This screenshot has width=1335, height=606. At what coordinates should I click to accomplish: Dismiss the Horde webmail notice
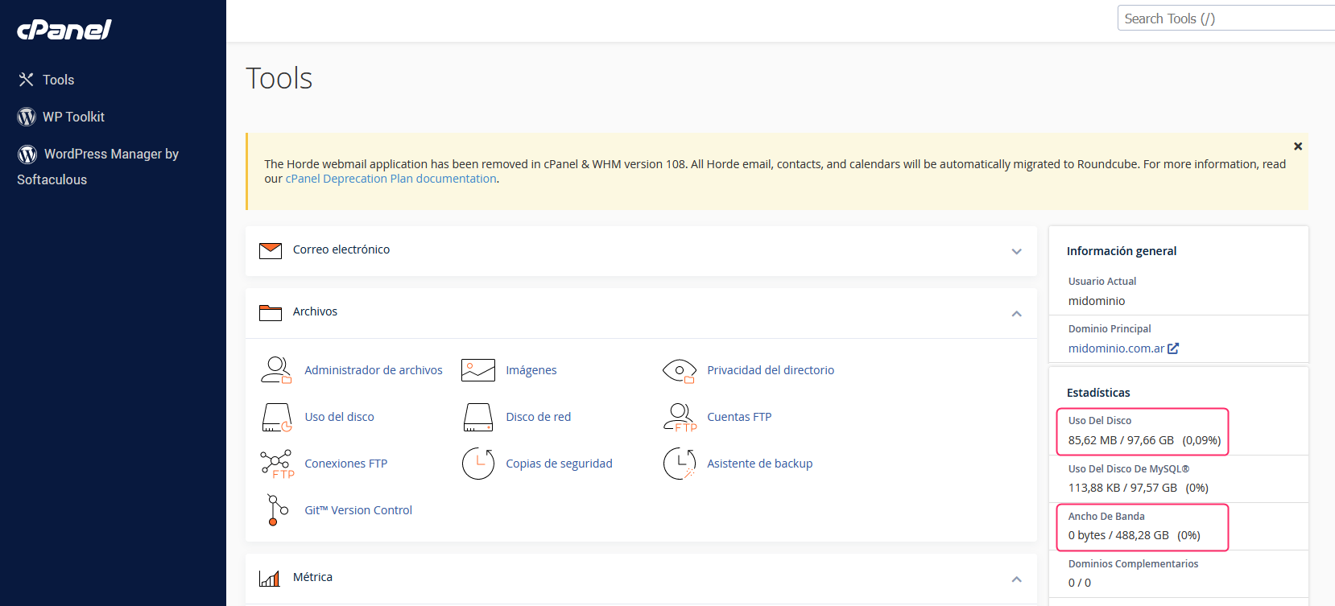tap(1297, 146)
